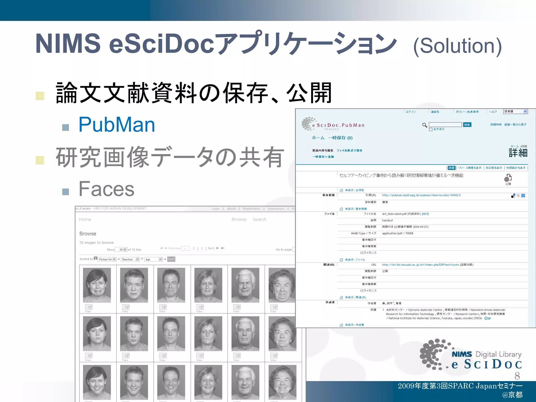
Task: Click the 組織一覧から探す link
Action: click(x=515, y=125)
